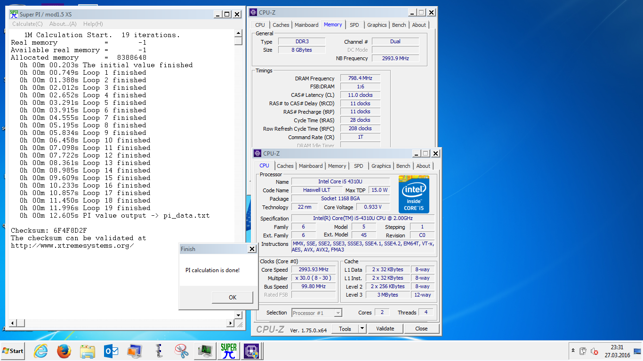Click Super PI vertical scrollbar up arrow
Screen dimensions: 643x361
pyautogui.click(x=238, y=33)
